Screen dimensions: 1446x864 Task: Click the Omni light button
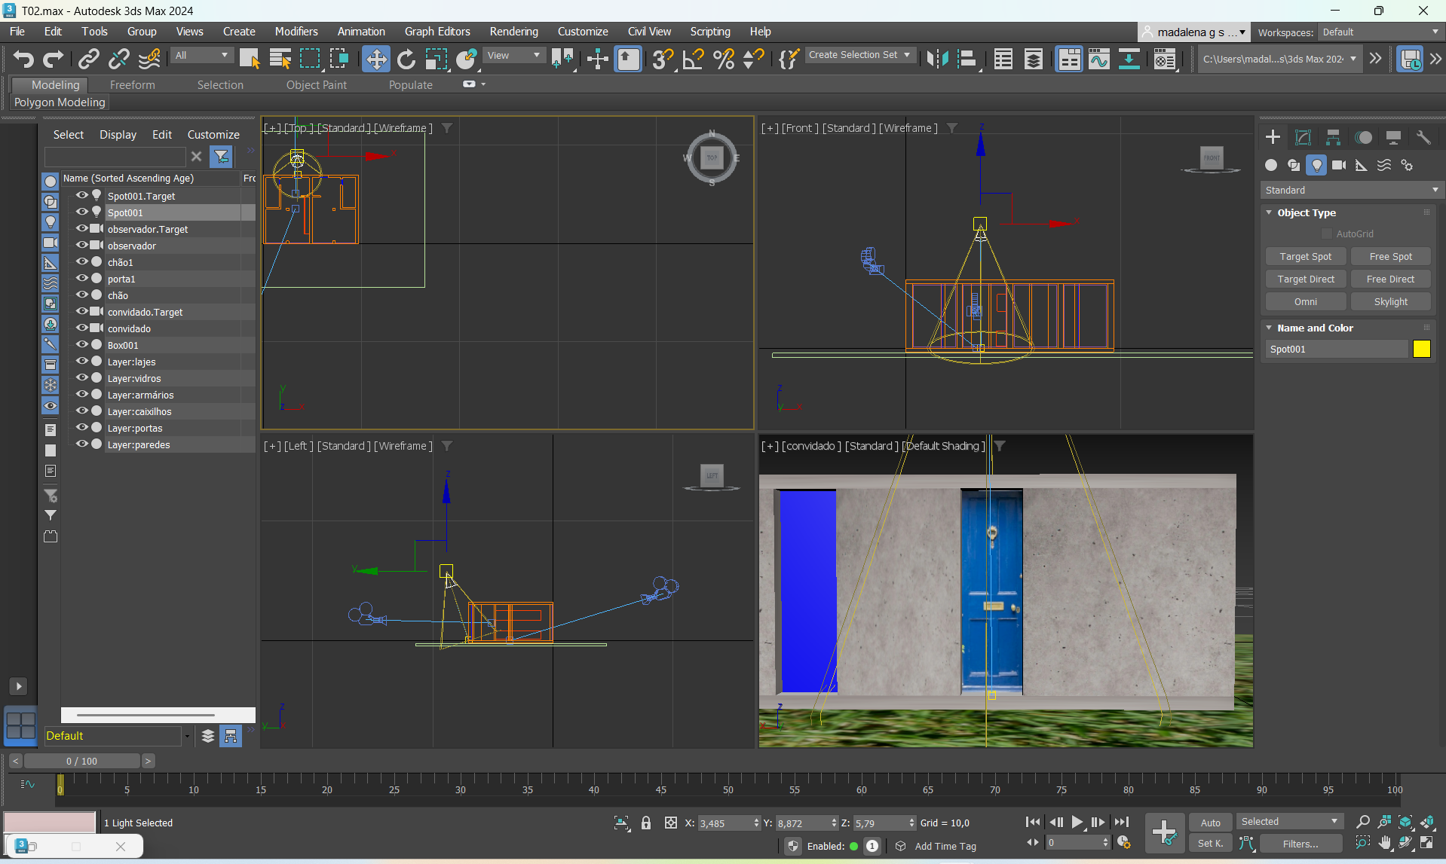(1305, 302)
